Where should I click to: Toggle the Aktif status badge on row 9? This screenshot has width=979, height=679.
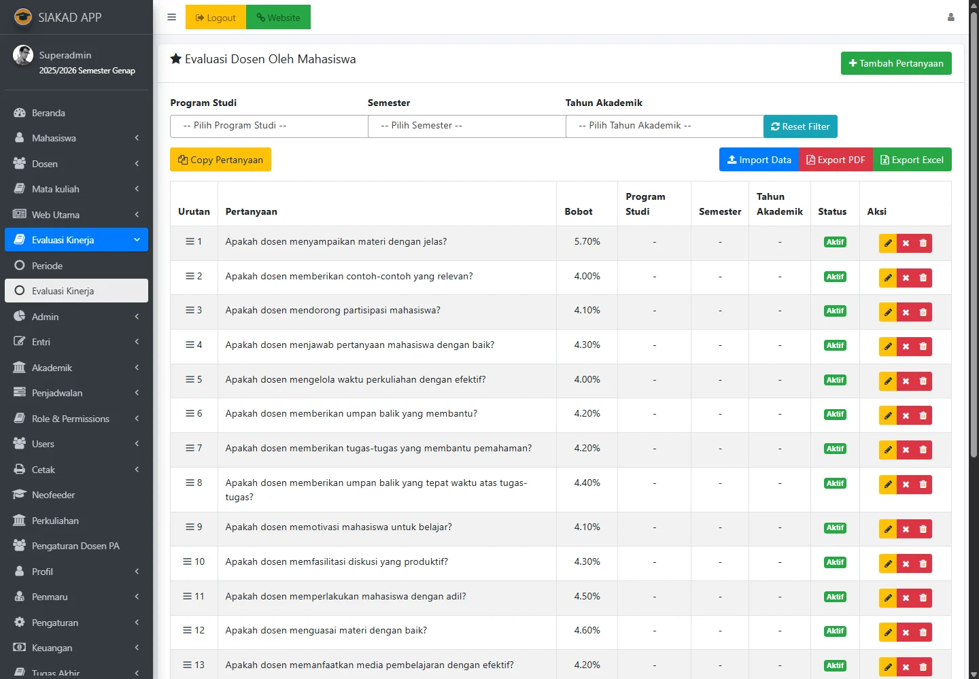click(835, 527)
